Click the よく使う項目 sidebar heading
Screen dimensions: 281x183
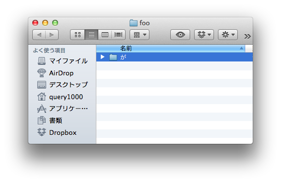pyautogui.click(x=49, y=51)
